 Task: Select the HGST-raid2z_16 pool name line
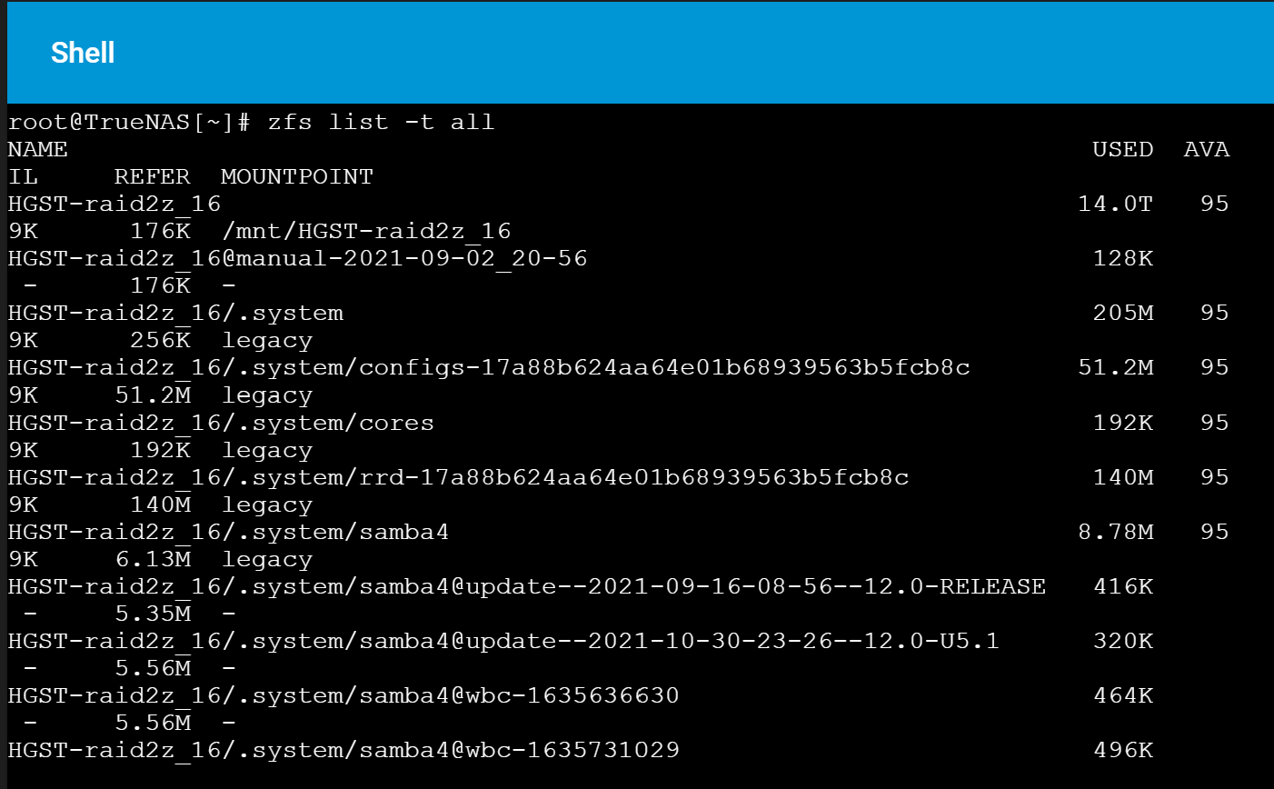[x=114, y=204]
